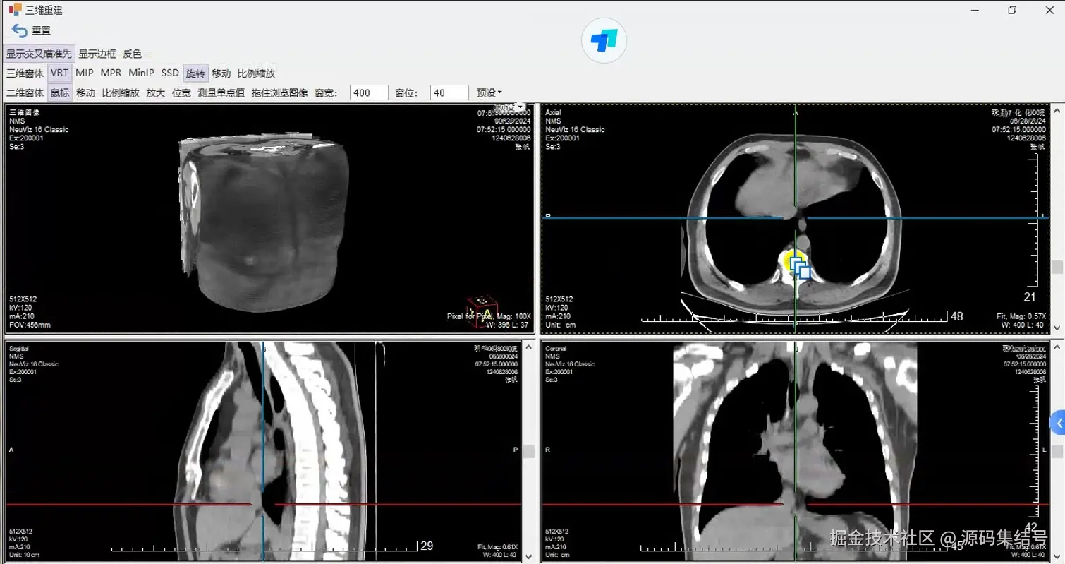1065x564 pixels.
Task: Open the 预设 dropdown beside 窗位
Action: click(x=489, y=92)
